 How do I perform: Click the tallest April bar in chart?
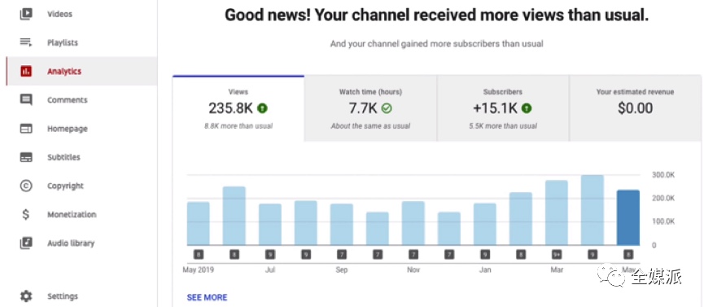(592, 210)
